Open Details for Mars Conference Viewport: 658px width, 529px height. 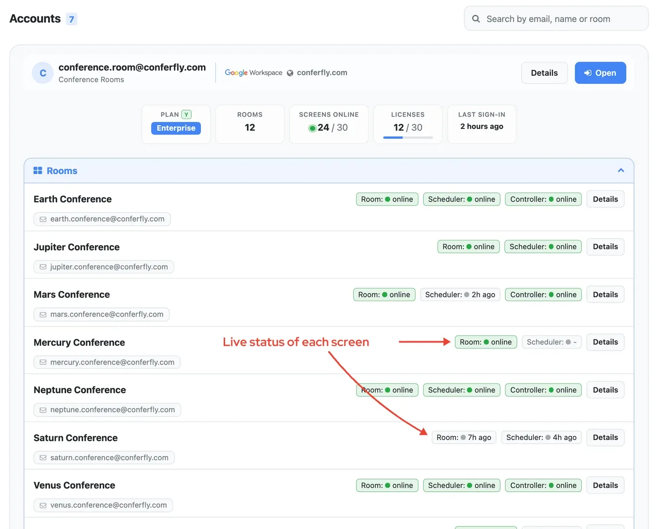click(605, 295)
